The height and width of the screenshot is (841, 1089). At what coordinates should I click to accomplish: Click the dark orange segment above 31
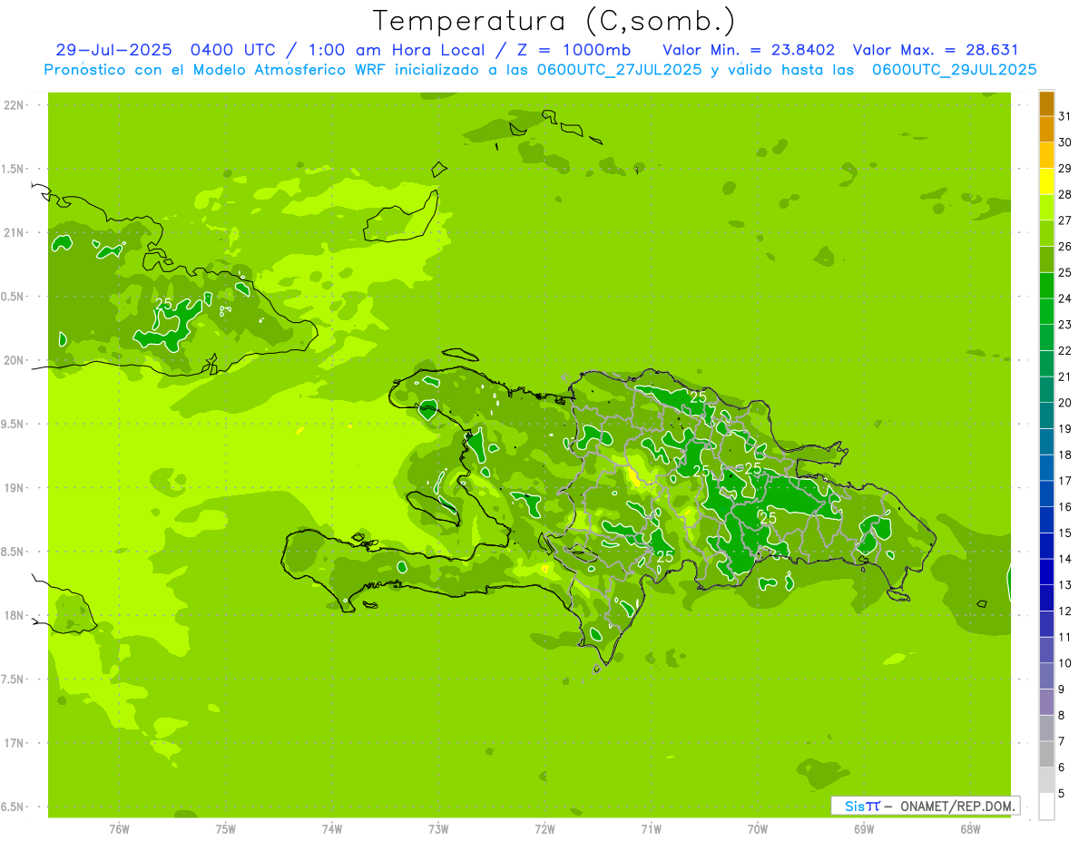click(x=1046, y=104)
